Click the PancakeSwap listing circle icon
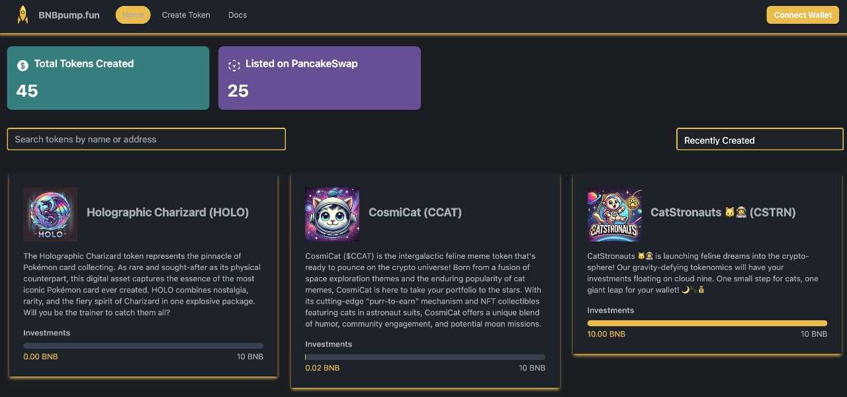 (x=234, y=65)
